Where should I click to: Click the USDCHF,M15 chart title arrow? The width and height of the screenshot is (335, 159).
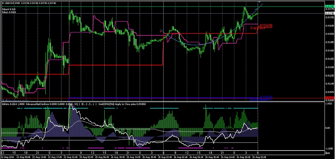pos(3,3)
